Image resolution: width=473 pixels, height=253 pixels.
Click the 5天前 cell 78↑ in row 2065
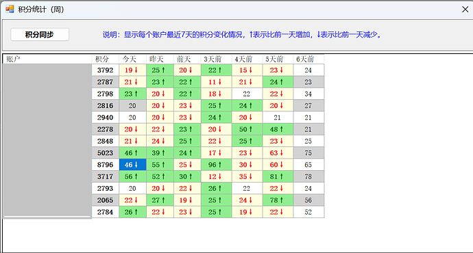point(278,200)
